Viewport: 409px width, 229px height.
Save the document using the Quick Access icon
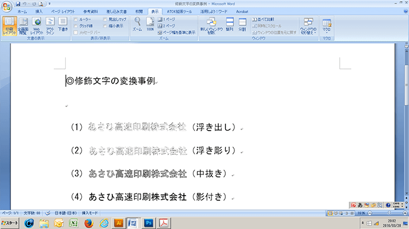18,4
